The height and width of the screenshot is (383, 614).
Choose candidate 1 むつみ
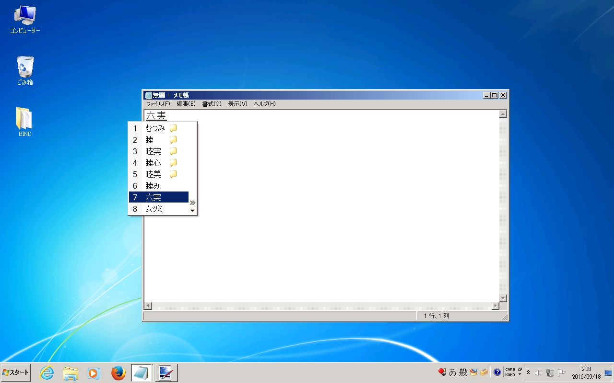pyautogui.click(x=159, y=128)
